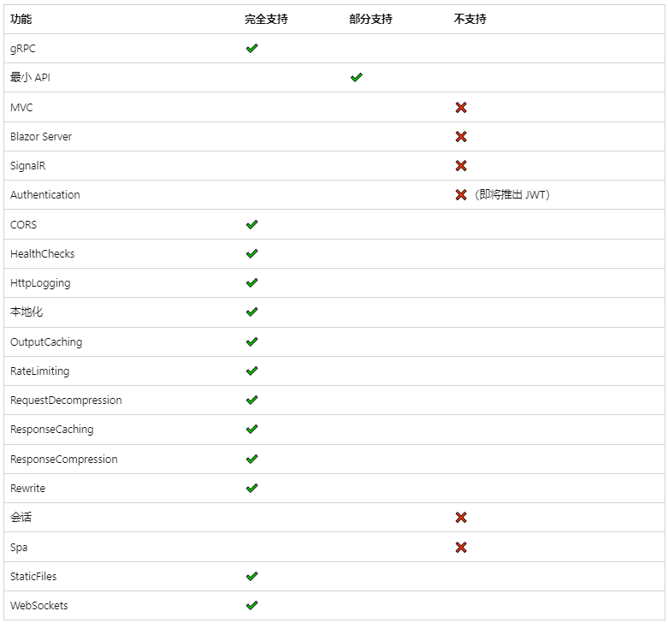
Task: Click the green checkmark for CORS
Action: (251, 224)
